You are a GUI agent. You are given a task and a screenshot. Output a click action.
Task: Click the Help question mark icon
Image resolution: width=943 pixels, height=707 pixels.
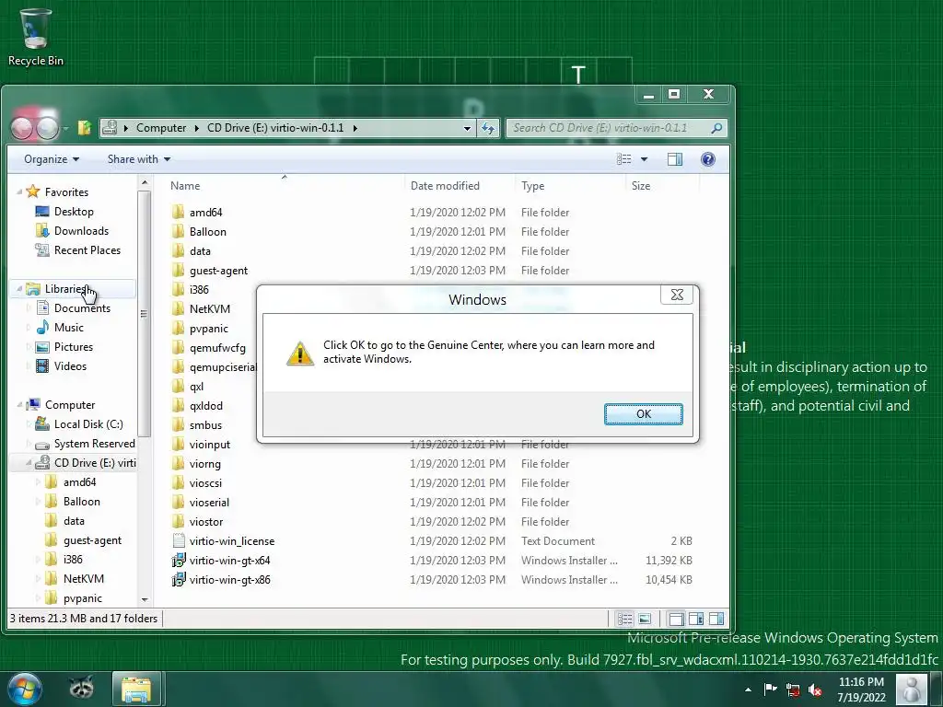[x=708, y=159]
